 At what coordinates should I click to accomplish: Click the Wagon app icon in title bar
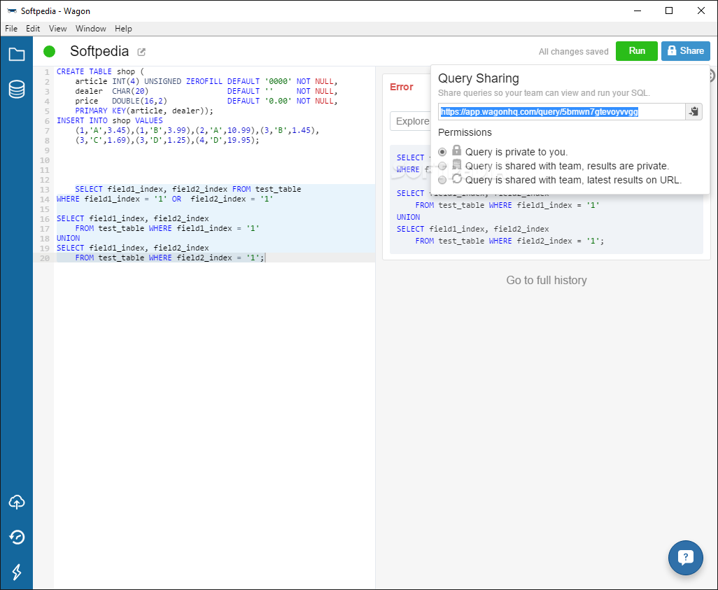click(12, 10)
